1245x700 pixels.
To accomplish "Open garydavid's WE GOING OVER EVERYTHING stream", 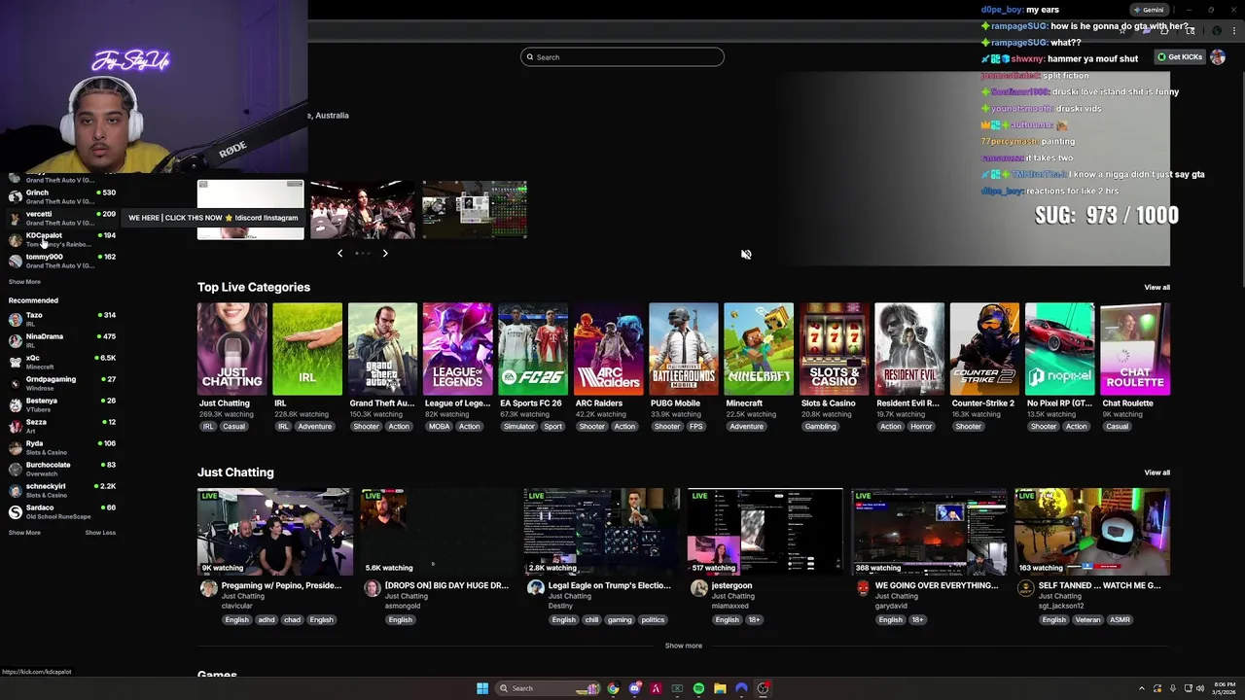I will [929, 532].
